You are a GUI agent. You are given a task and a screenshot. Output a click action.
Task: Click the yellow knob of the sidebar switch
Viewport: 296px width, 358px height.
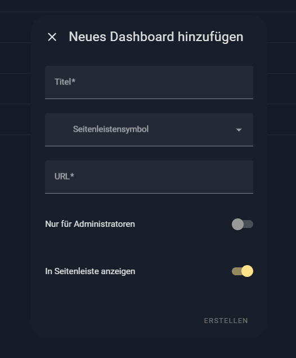[x=247, y=271]
